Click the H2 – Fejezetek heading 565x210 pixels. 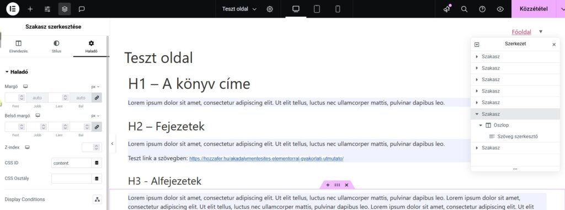coord(166,126)
